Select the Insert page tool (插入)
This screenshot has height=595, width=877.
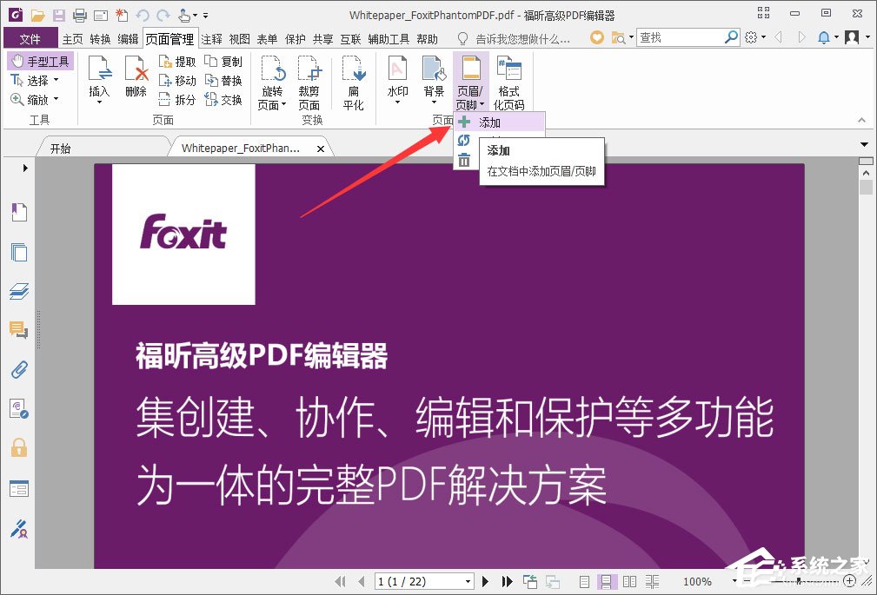(x=99, y=78)
